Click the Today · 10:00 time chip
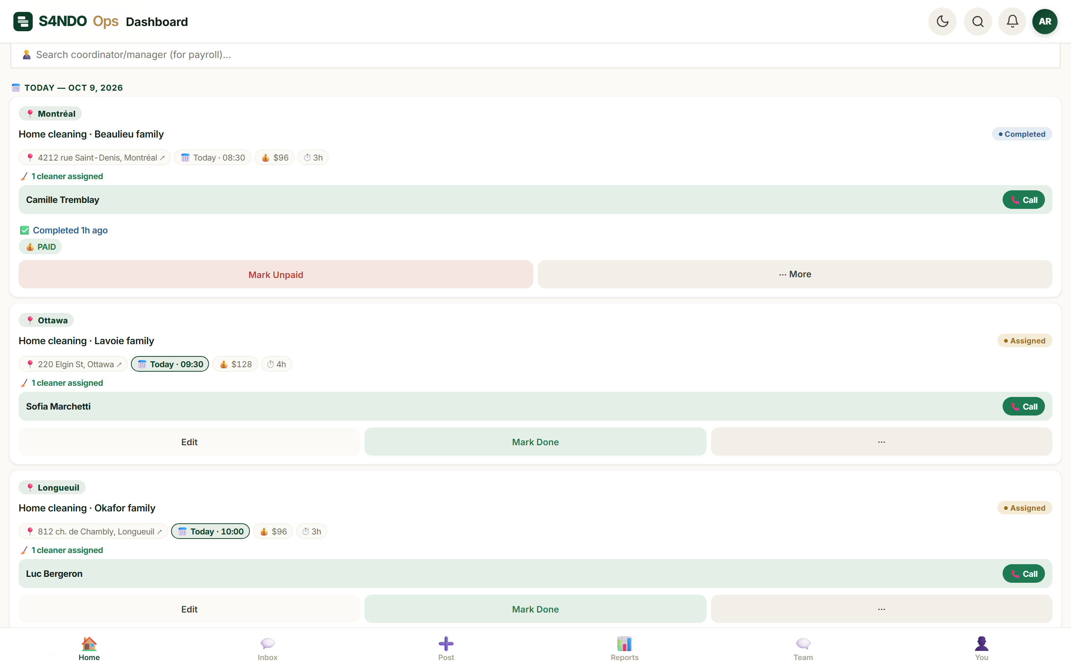 click(x=210, y=531)
